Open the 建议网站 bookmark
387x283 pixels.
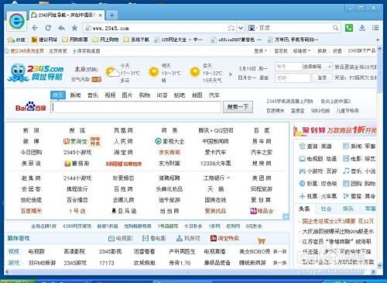tap(44, 40)
